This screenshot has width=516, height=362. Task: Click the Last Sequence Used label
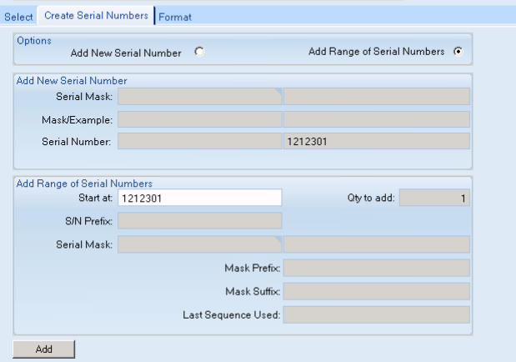(232, 315)
